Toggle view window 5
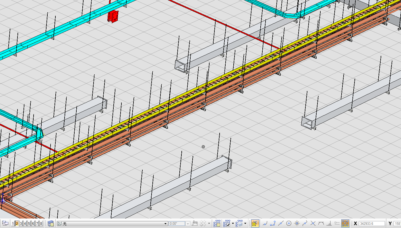Image resolution: width=401 pixels, height=228 pixels. [x=29, y=223]
